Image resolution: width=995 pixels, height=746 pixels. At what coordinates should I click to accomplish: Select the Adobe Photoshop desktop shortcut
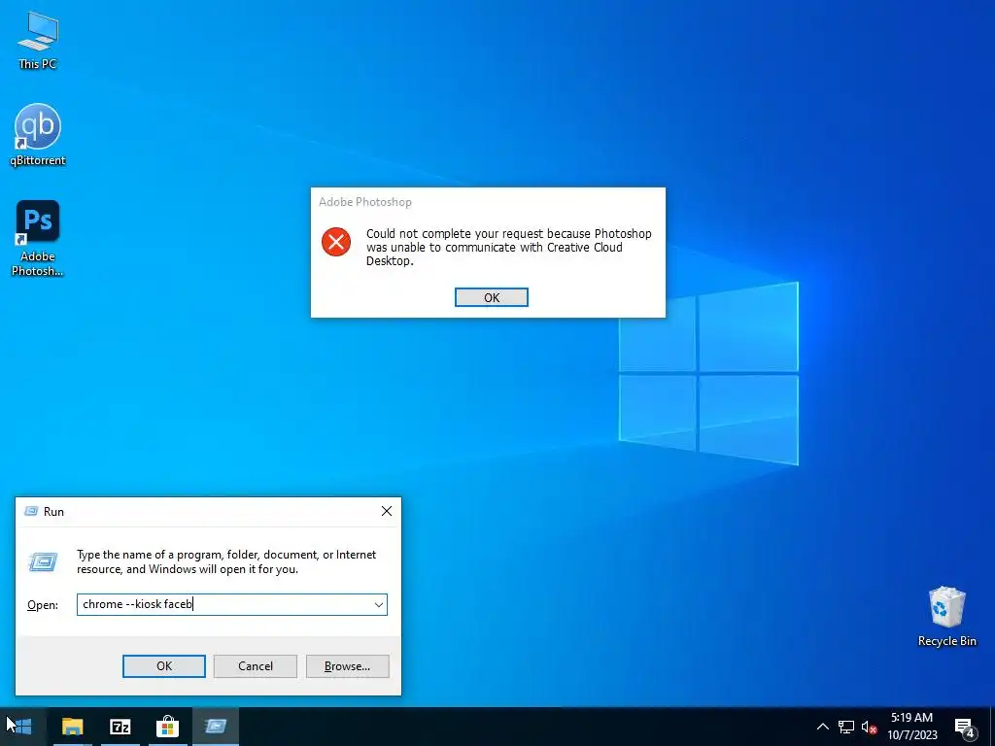pos(38,238)
